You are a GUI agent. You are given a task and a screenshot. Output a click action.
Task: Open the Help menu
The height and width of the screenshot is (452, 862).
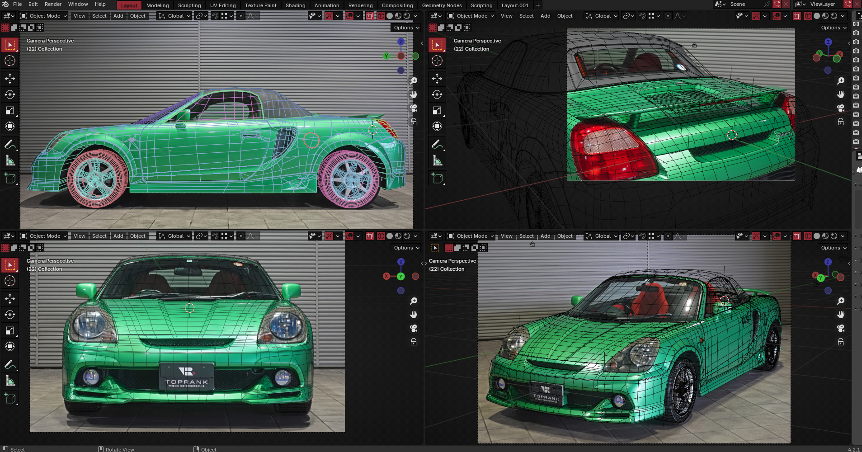[100, 4]
